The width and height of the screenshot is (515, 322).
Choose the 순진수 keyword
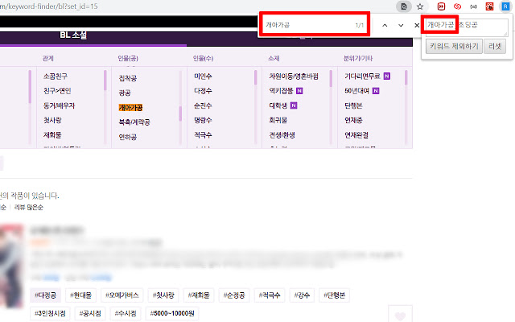tap(203, 105)
